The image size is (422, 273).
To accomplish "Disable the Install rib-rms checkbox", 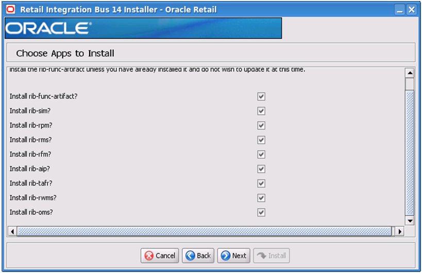I will point(261,140).
